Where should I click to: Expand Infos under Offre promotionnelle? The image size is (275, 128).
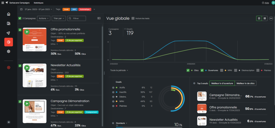pyautogui.click(x=54, y=44)
